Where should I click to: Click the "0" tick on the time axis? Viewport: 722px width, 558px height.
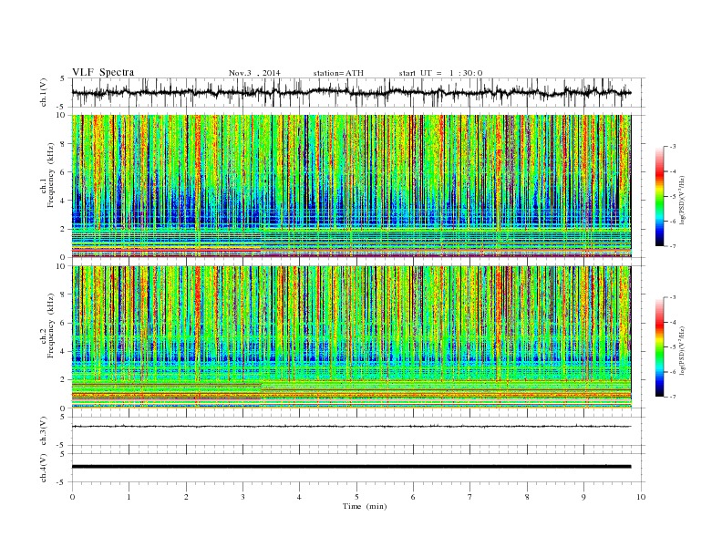pos(72,497)
